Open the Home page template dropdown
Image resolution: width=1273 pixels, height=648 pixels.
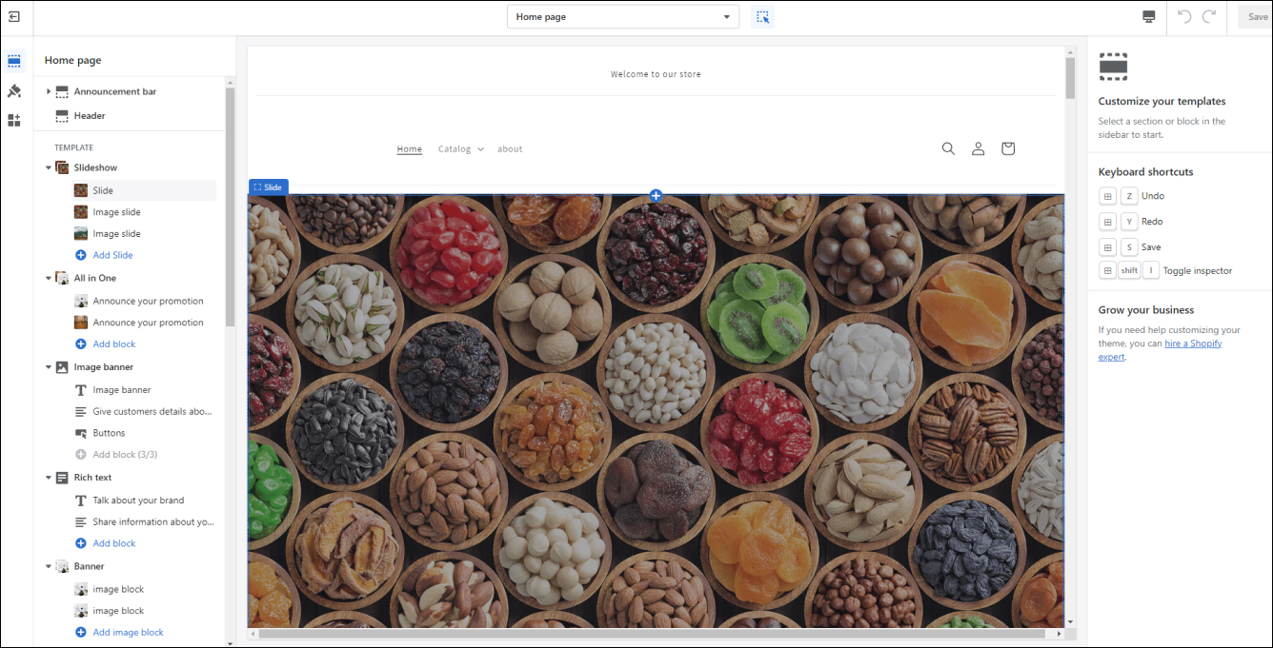tap(623, 17)
